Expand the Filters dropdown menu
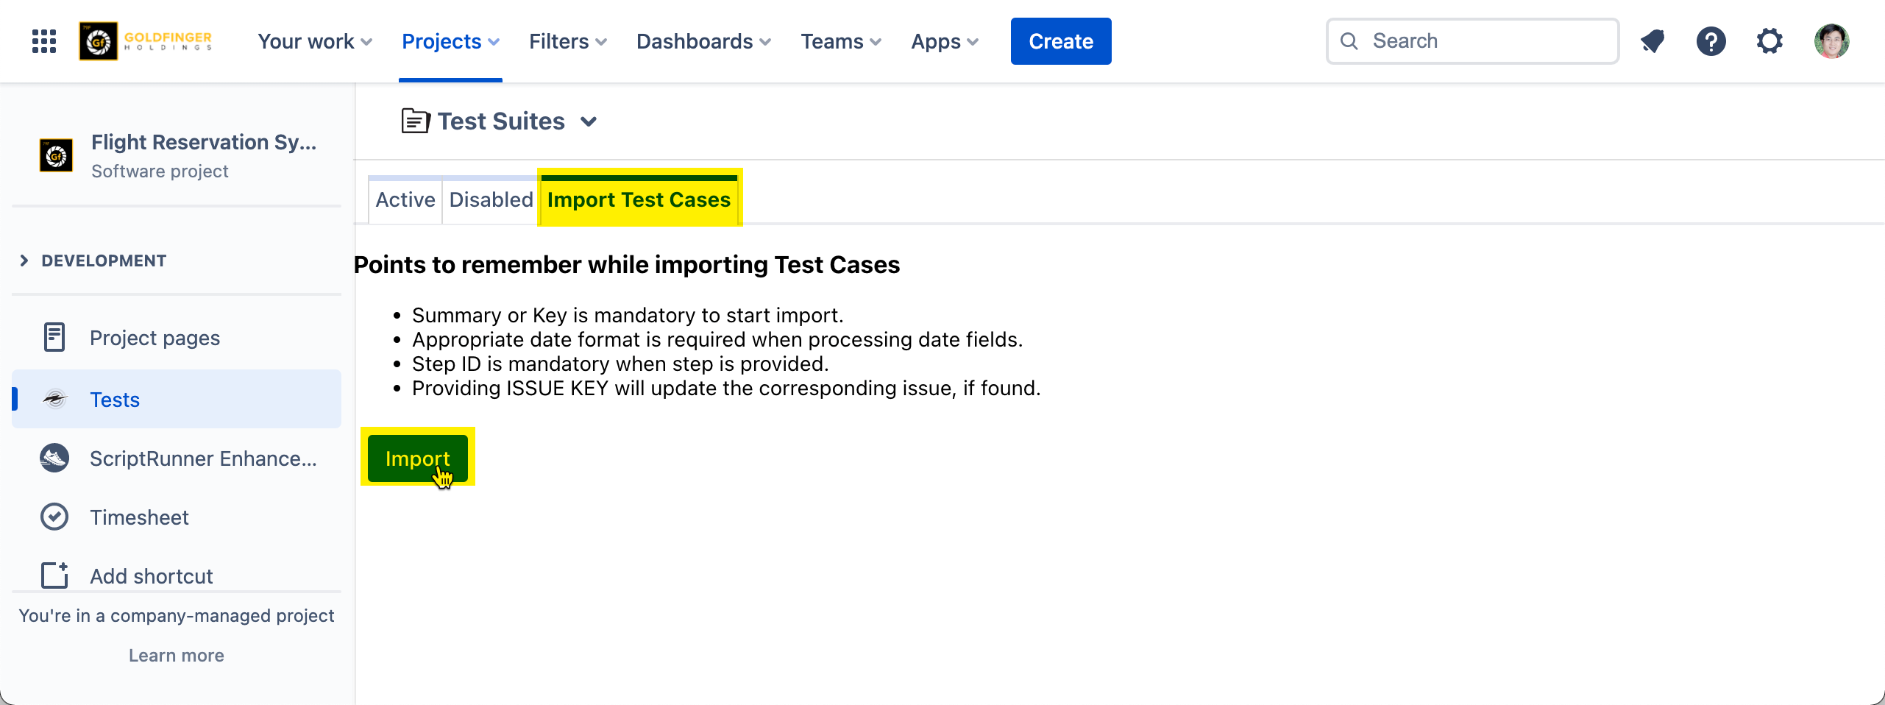This screenshot has width=1885, height=705. tap(567, 41)
